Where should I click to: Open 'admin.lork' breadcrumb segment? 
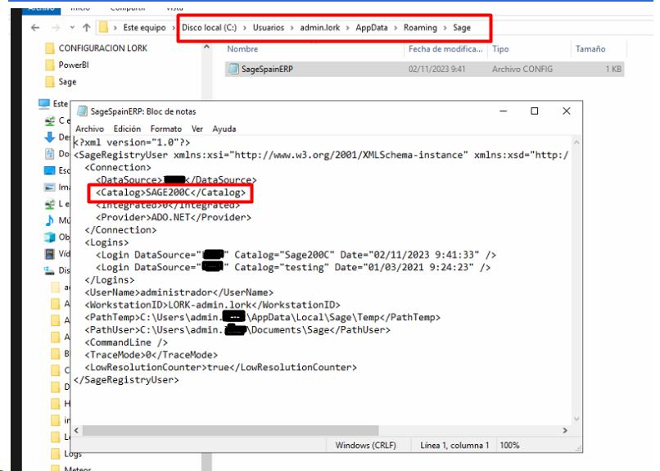tap(320, 28)
